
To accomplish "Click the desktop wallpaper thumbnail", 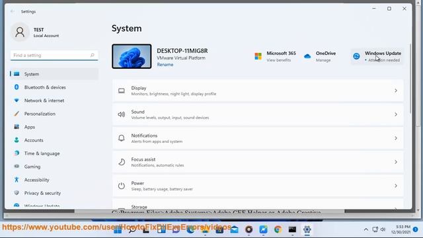I will [x=132, y=56].
